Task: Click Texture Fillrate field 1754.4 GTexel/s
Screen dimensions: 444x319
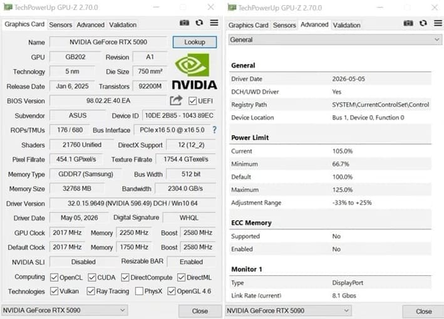Action: [186, 159]
